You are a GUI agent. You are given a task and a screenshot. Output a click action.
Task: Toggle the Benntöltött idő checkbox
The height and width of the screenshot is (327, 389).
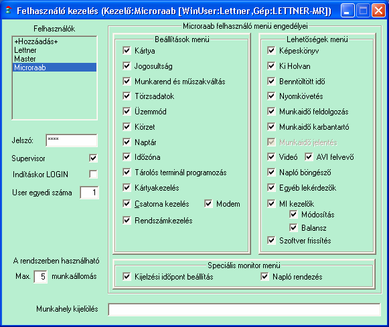[x=271, y=82]
